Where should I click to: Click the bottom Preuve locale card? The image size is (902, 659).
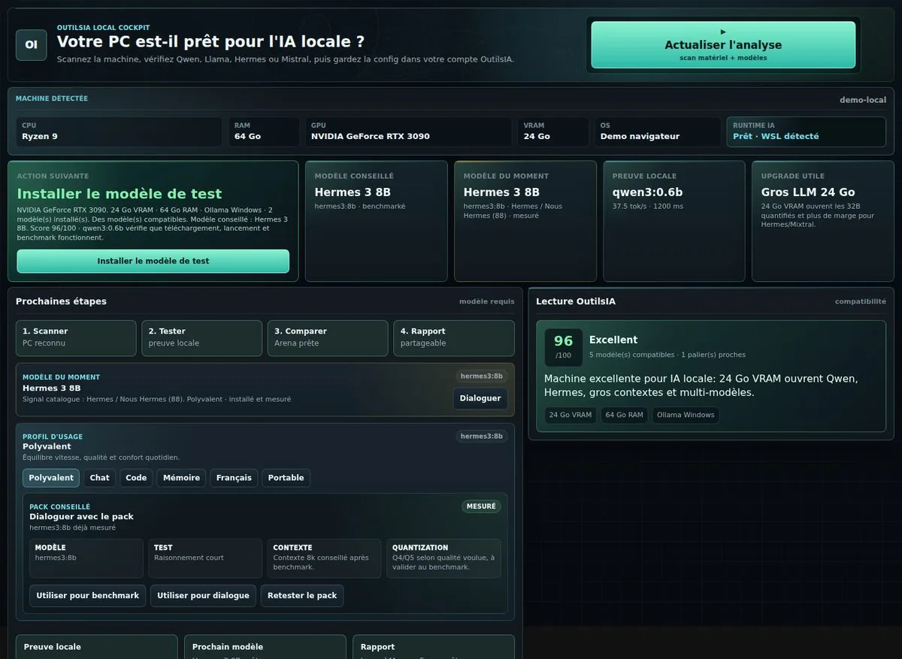point(97,647)
